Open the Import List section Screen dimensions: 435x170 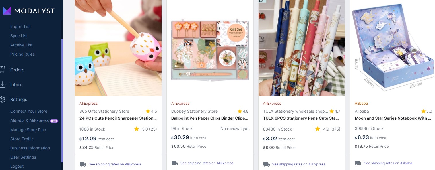click(x=20, y=26)
